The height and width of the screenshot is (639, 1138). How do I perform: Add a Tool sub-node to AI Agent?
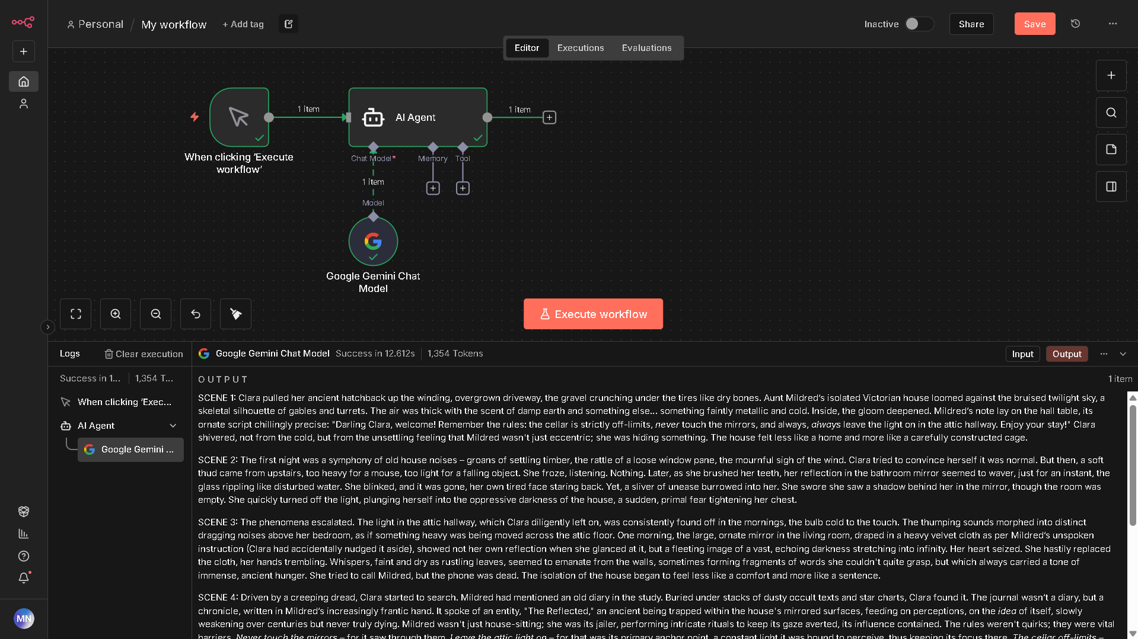tap(463, 188)
